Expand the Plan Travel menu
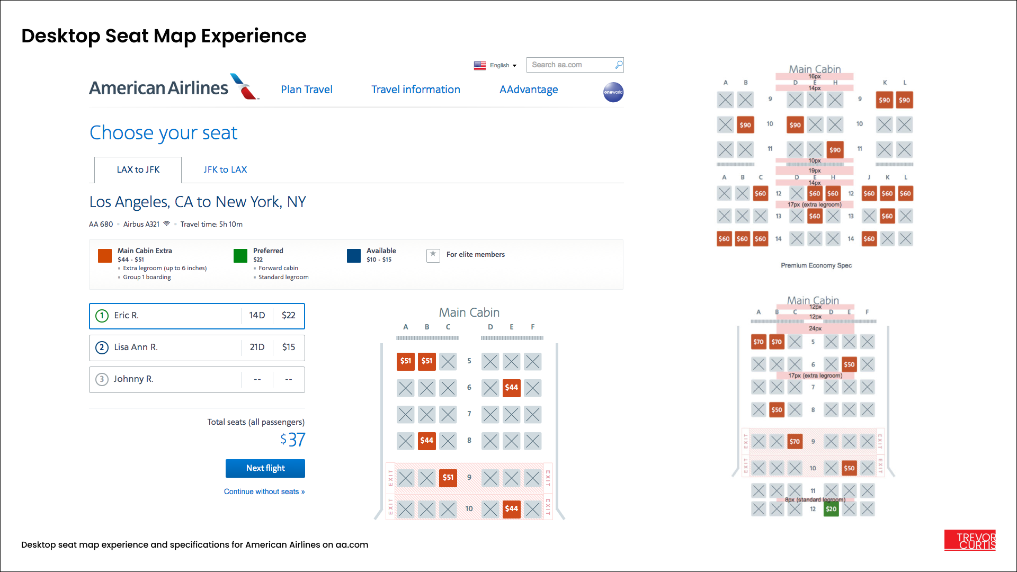 (x=307, y=90)
